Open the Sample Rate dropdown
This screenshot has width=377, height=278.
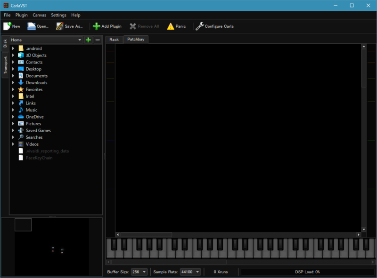pos(190,272)
